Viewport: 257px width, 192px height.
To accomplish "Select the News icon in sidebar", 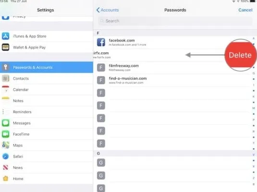I will [6, 168].
